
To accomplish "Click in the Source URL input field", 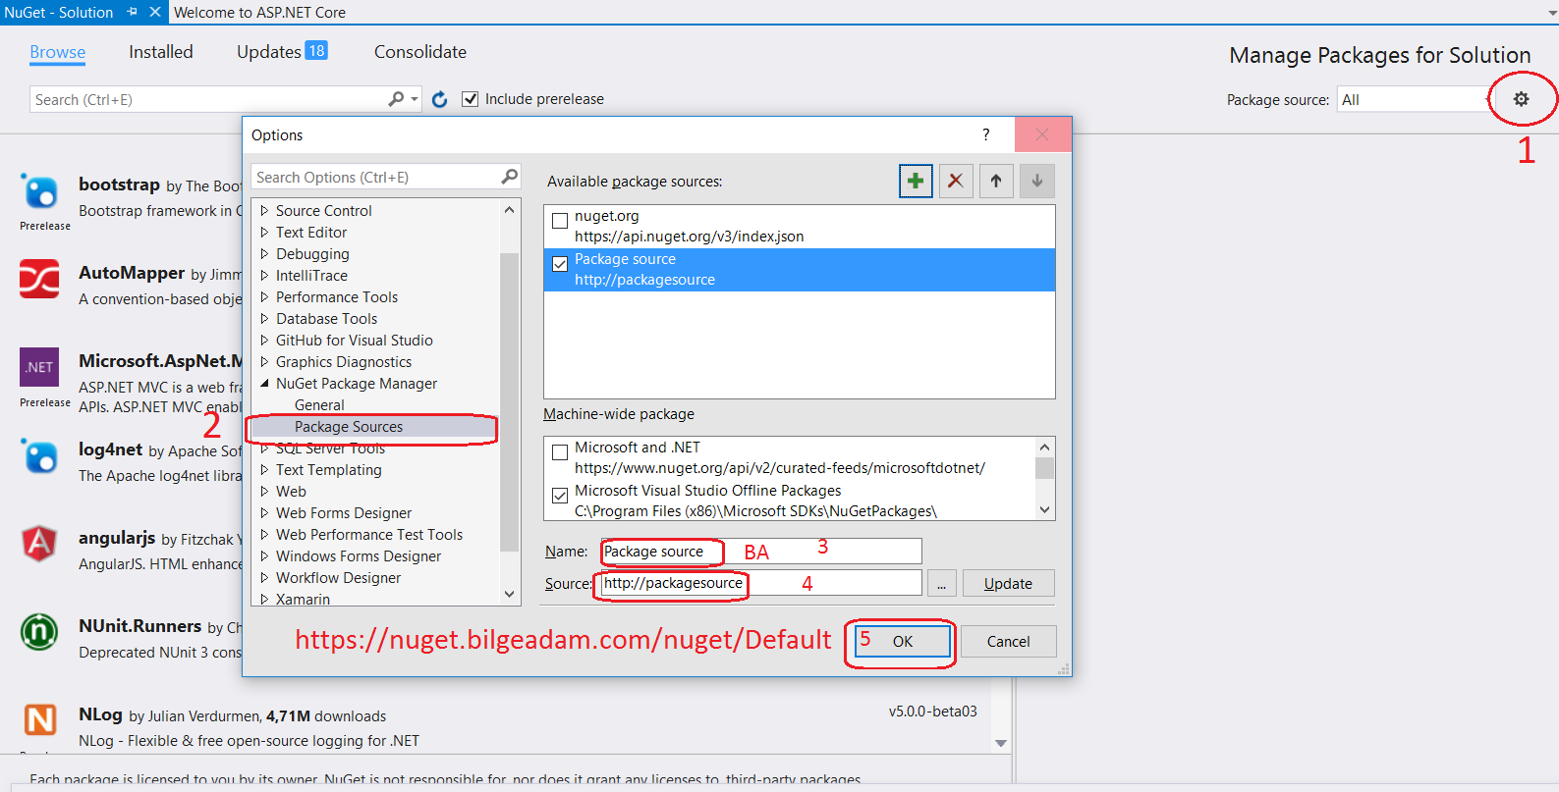I will 761,583.
